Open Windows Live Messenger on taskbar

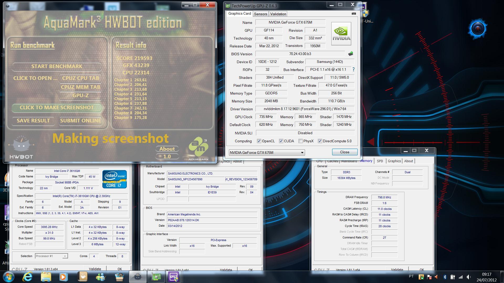pyautogui.click(x=101, y=277)
